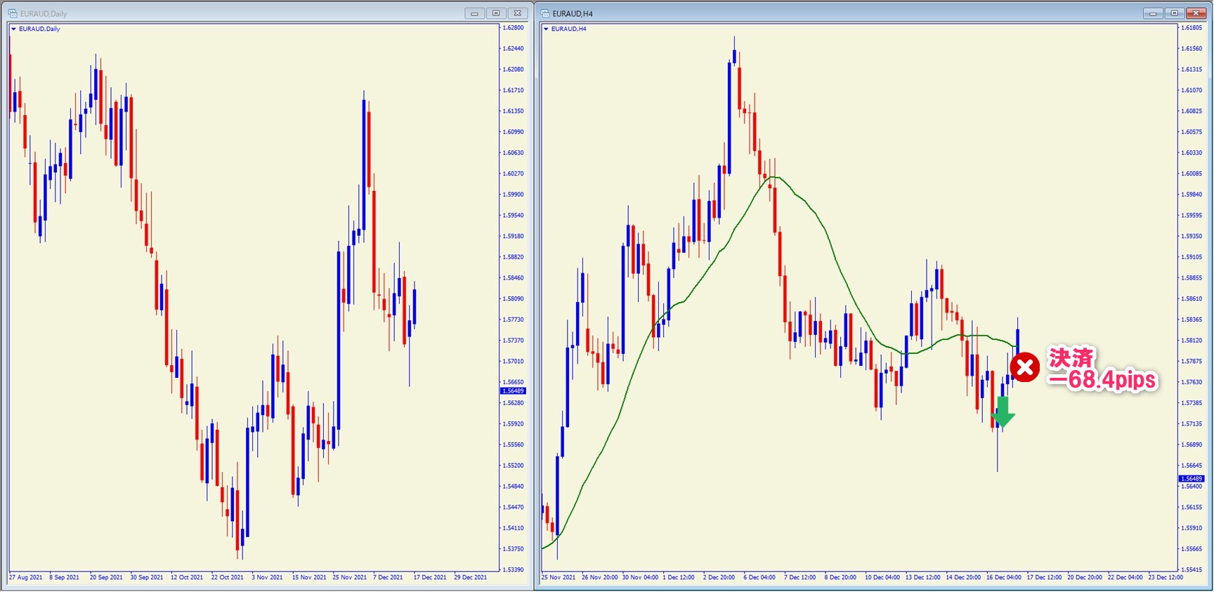
Task: Click the 27 Aug 2021 date on Daily timeline
Action: pyautogui.click(x=25, y=577)
